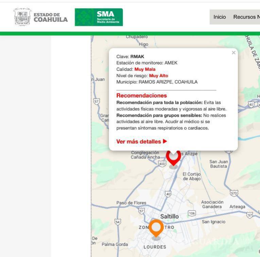The height and width of the screenshot is (257, 260).
Task: Click the highway 57D shield above Arteaga
Action: pos(234,193)
